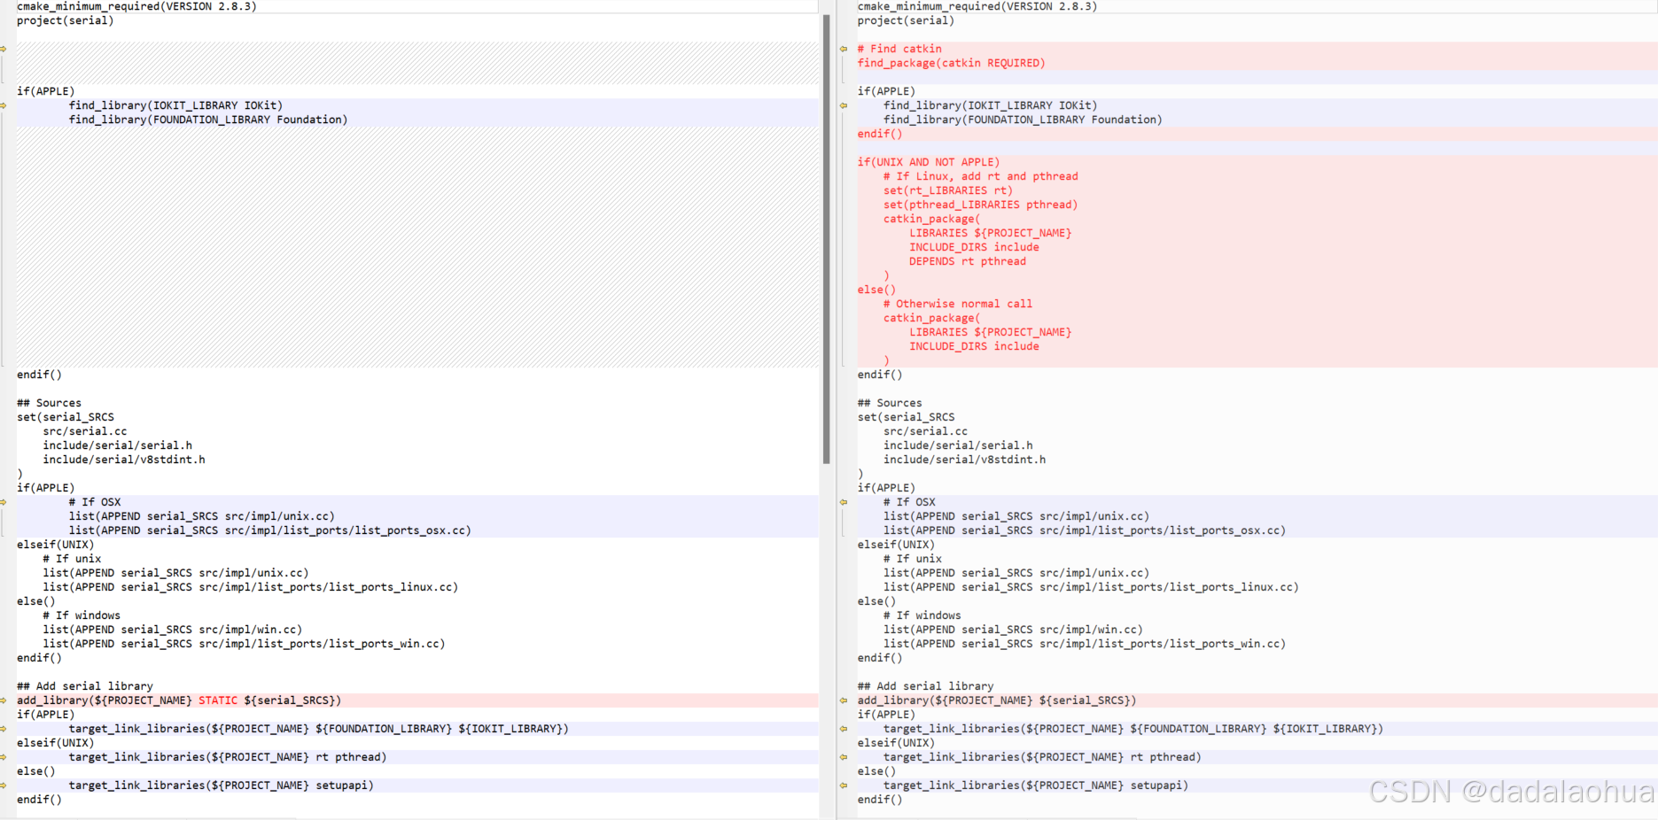Click 'if(UNIX AND NOT APPLE)' in the right pane
Image resolution: width=1658 pixels, height=820 pixels.
coord(928,162)
